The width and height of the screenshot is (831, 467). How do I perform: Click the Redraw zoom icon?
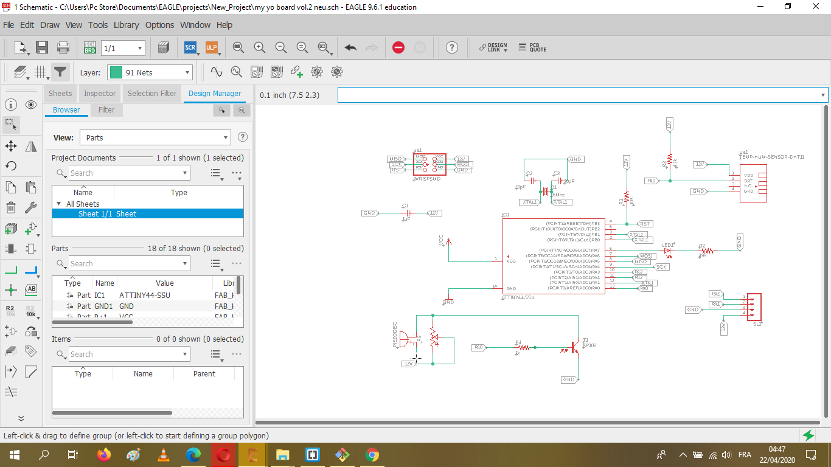click(x=302, y=47)
